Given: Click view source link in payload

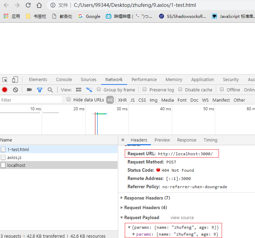Looking at the screenshot, I should click(x=182, y=217).
